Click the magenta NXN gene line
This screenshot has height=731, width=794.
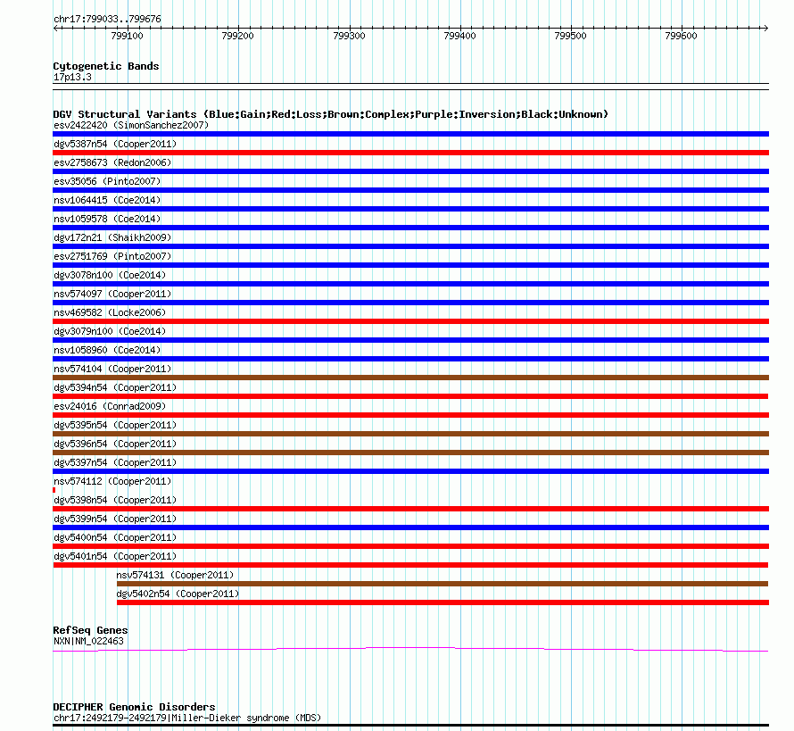[x=410, y=649]
